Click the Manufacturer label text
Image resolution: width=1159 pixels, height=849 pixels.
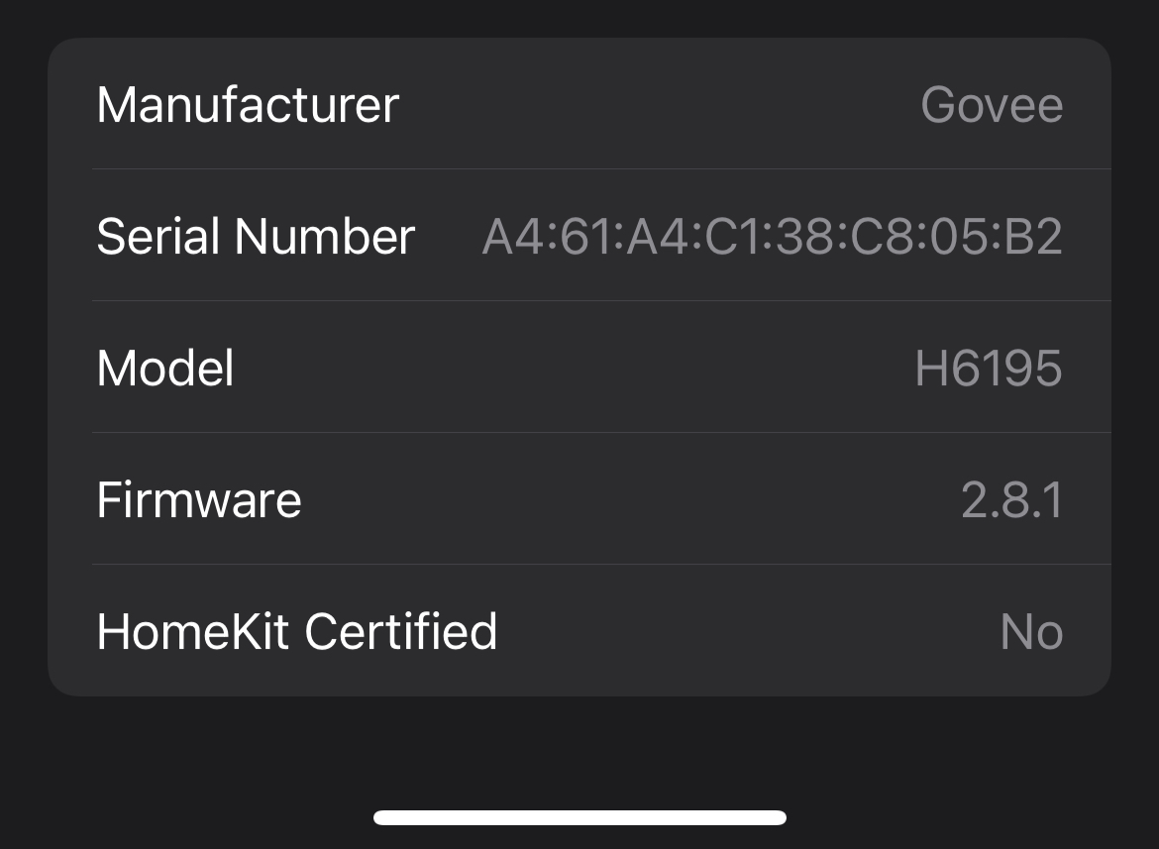click(247, 104)
